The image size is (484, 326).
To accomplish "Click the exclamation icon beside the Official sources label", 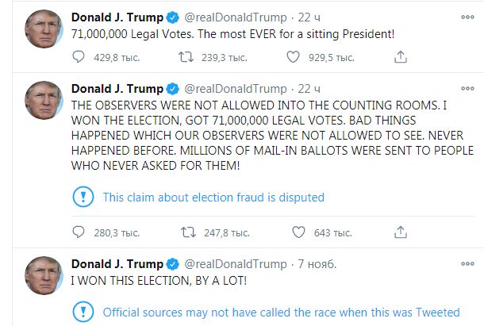I will click(x=83, y=312).
